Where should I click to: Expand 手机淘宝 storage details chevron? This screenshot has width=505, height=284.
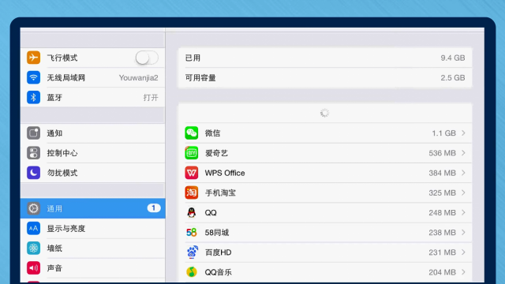(463, 192)
